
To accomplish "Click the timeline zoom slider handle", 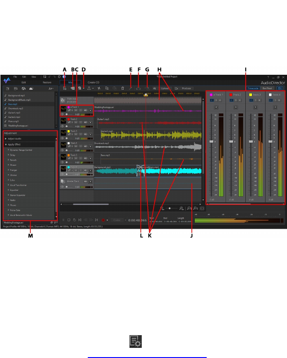I will (170, 208).
